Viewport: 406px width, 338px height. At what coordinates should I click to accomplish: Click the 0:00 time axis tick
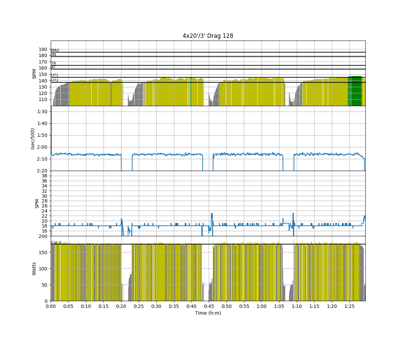tap(51, 306)
